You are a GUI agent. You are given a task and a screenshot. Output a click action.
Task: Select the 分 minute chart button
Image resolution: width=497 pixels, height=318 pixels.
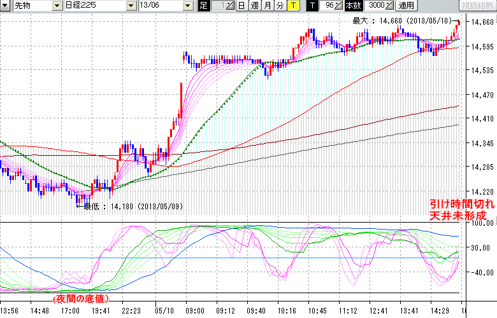pyautogui.click(x=280, y=6)
